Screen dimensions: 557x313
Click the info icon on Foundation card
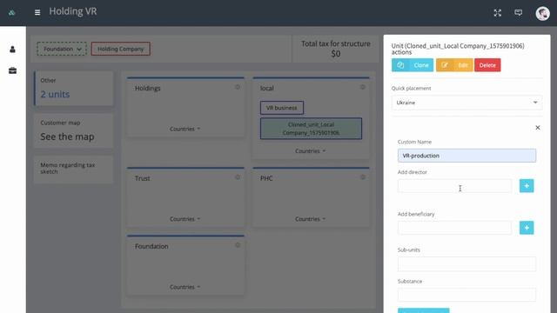(x=238, y=245)
